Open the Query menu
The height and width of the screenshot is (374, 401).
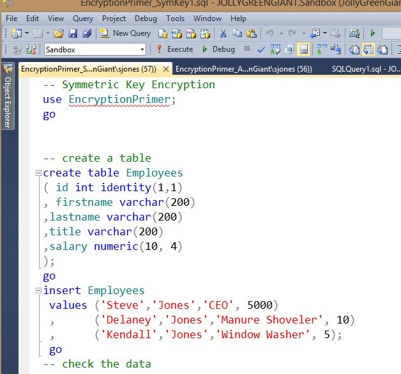(x=82, y=19)
